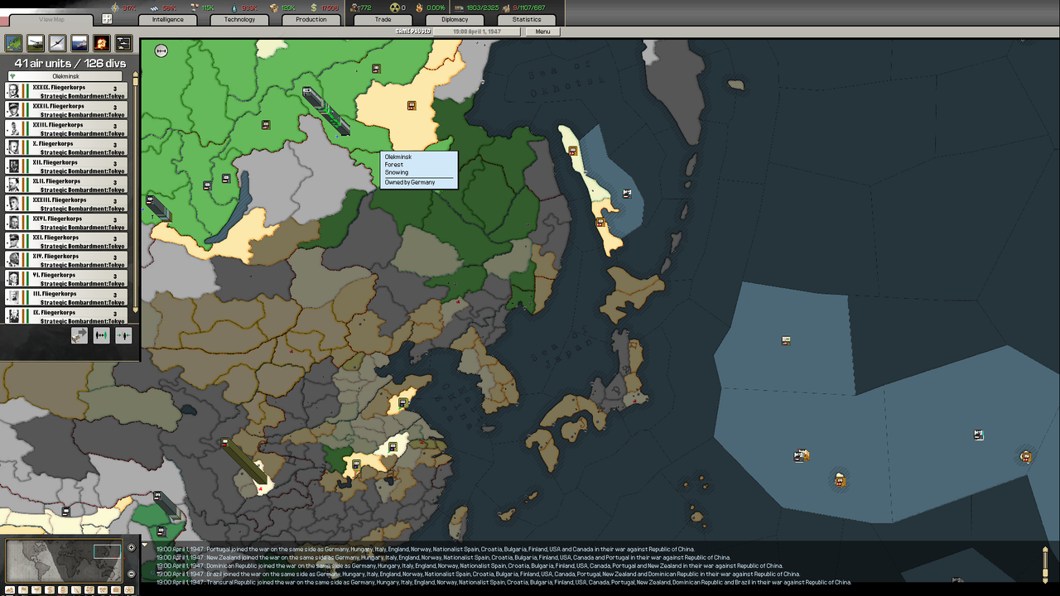Click the round arrow icon at map corner

161,50
